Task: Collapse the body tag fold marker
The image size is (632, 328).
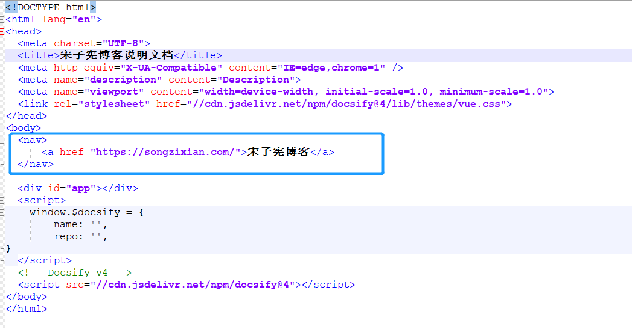Action: coord(2,128)
